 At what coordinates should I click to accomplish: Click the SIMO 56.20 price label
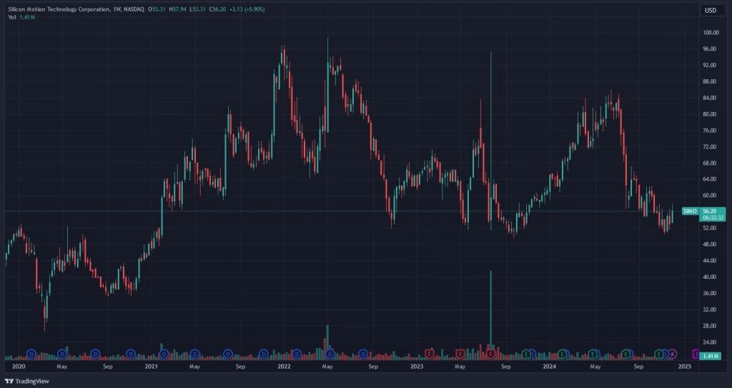point(698,211)
